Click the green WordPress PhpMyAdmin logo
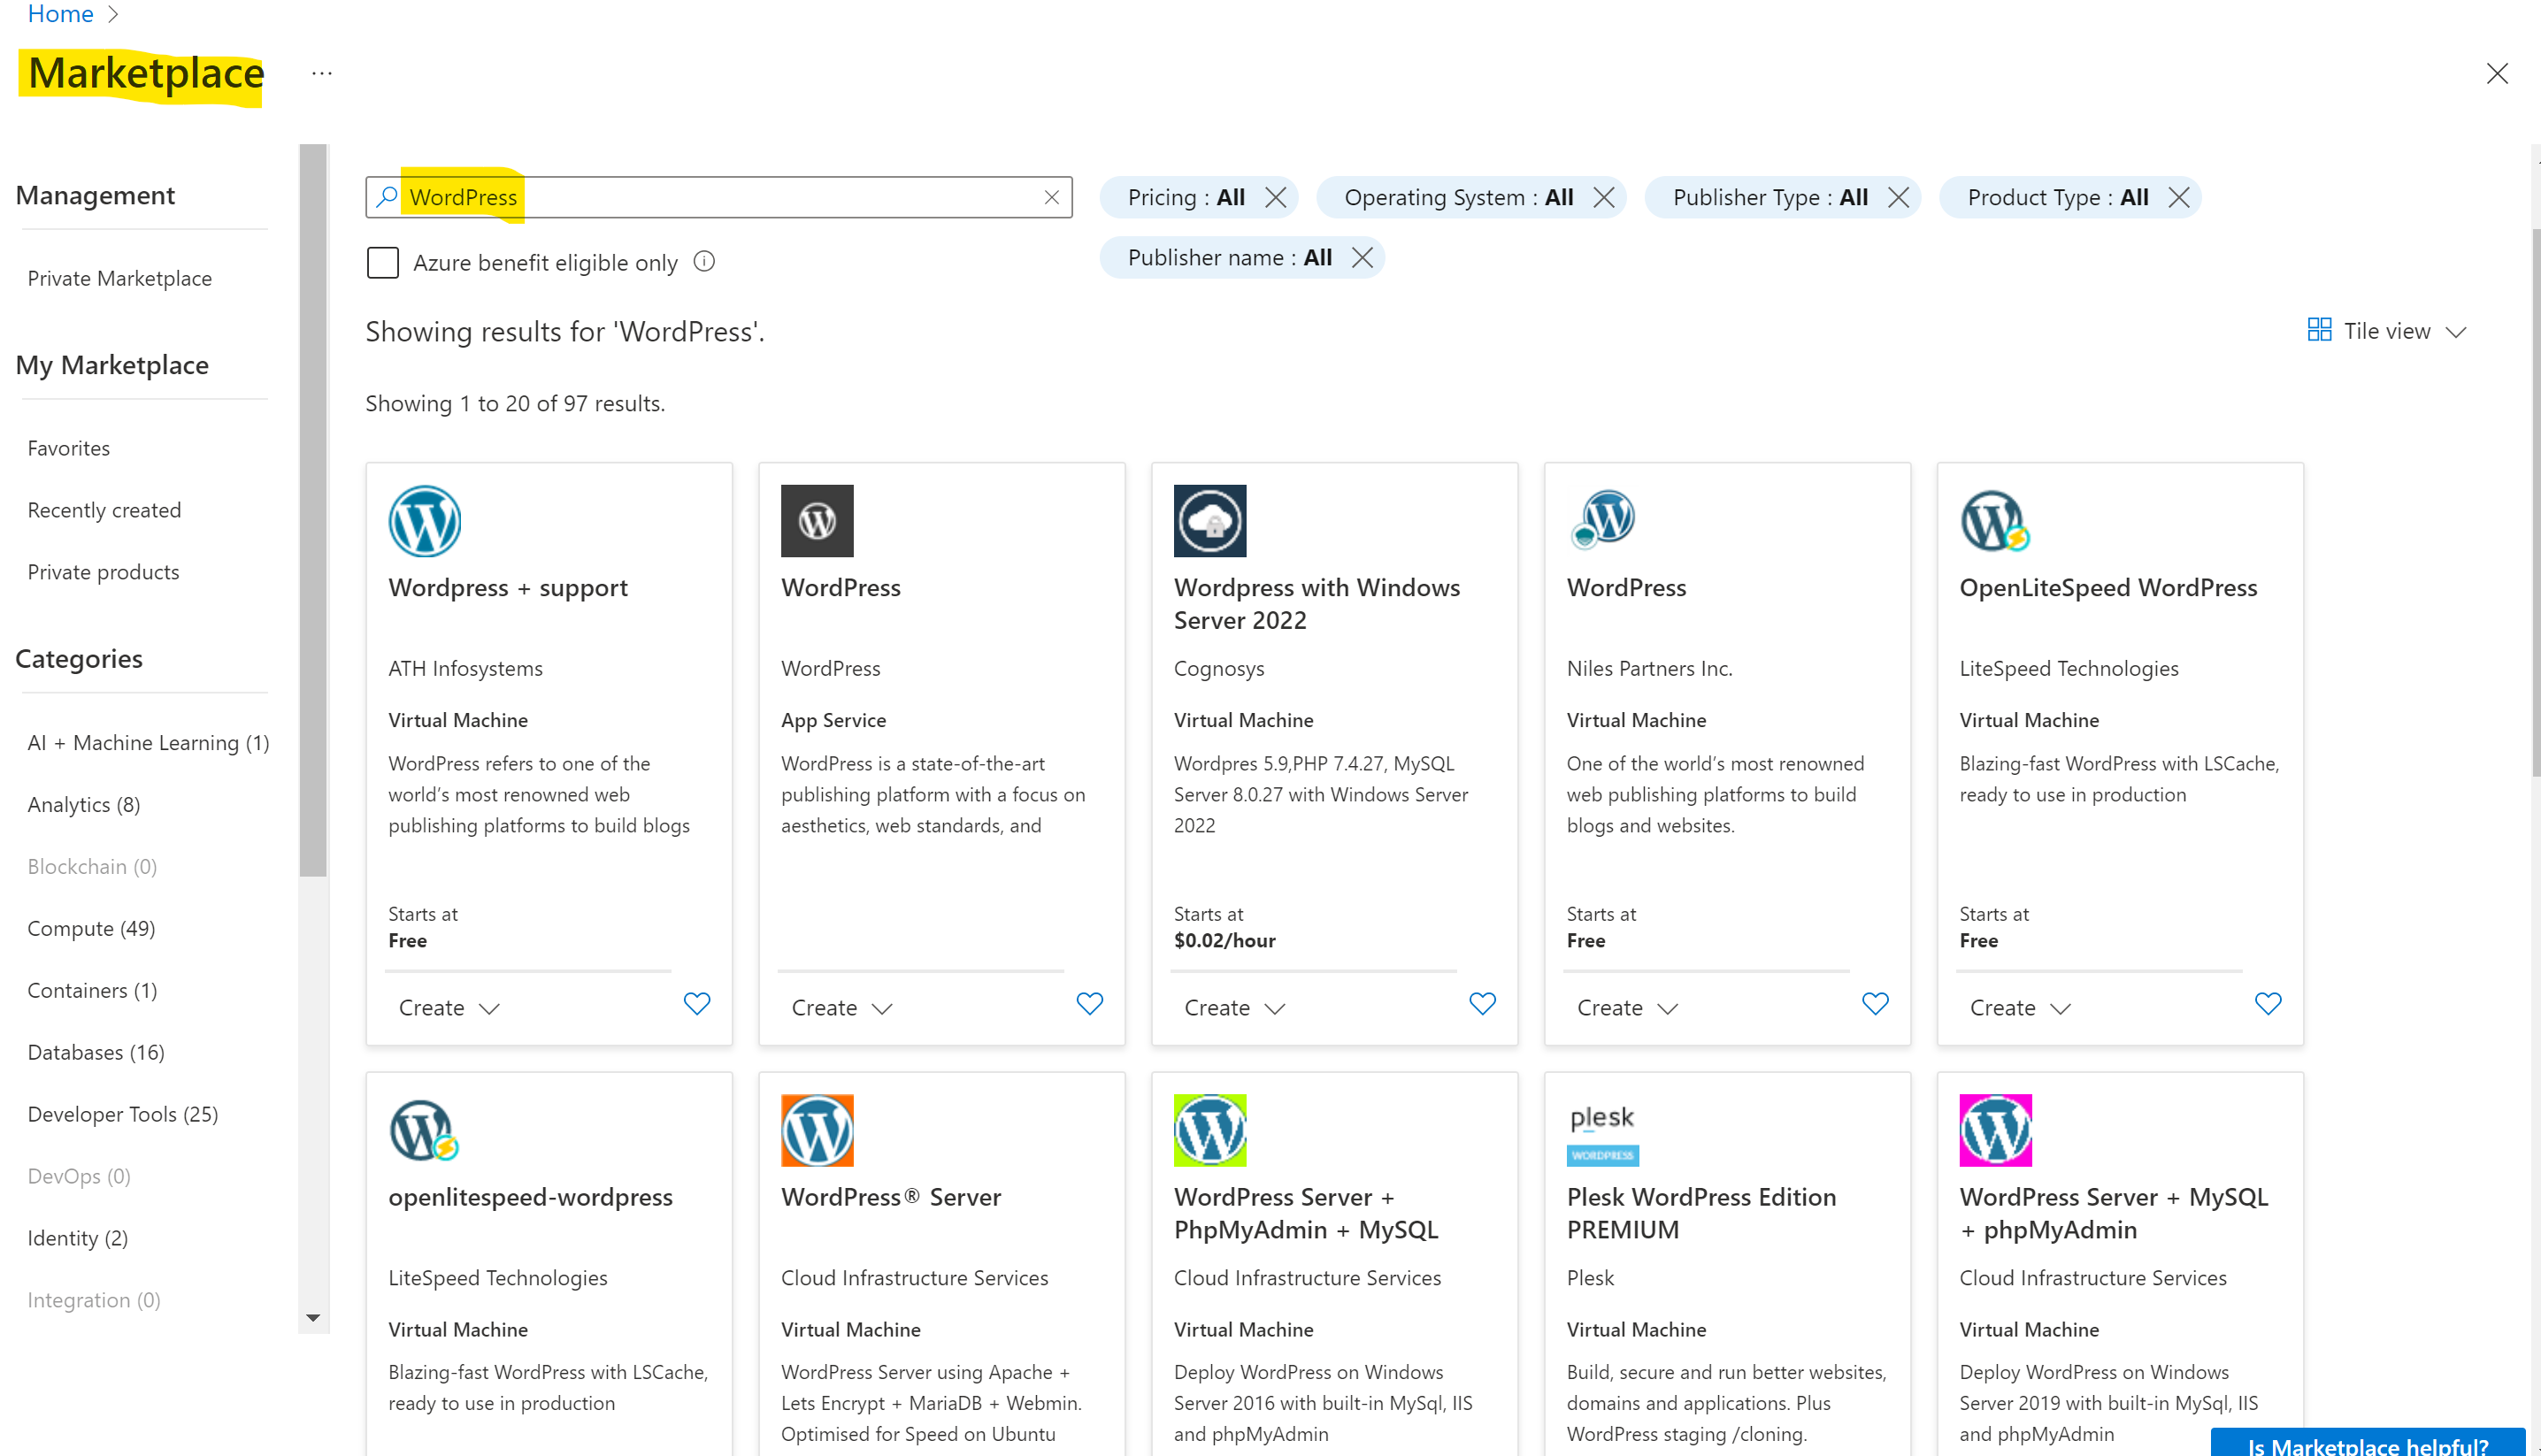The width and height of the screenshot is (2541, 1456). coord(1210,1131)
